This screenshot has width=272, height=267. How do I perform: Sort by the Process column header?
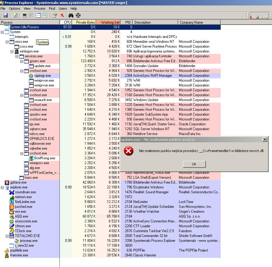click(30, 22)
